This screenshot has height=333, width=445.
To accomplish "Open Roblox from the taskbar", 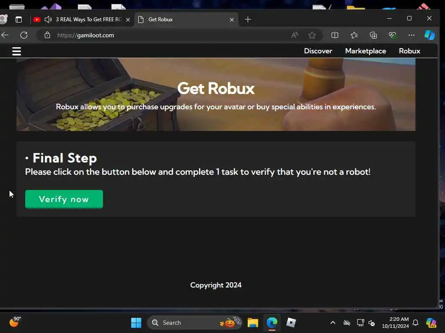I will coord(291,323).
